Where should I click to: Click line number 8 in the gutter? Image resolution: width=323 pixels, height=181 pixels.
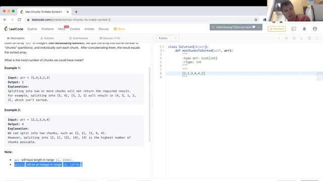pos(160,73)
